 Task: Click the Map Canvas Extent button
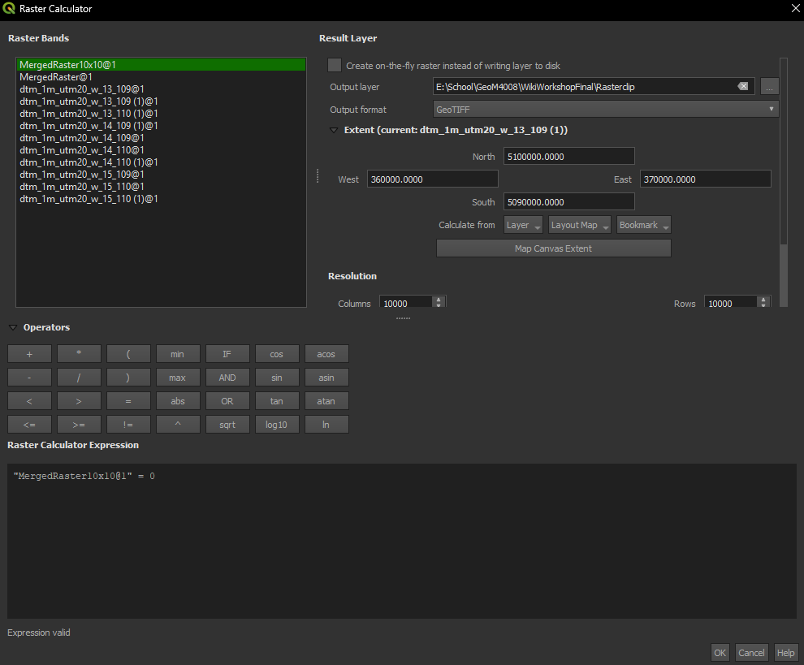coord(553,248)
